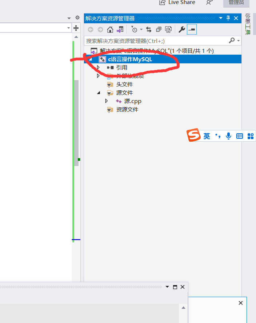256x323 pixels.
Task: Select the 头文件 folder
Action: (124, 84)
